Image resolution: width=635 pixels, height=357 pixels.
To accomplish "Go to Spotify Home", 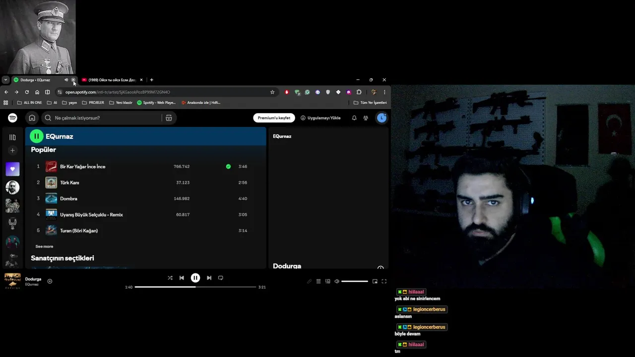I will point(32,118).
